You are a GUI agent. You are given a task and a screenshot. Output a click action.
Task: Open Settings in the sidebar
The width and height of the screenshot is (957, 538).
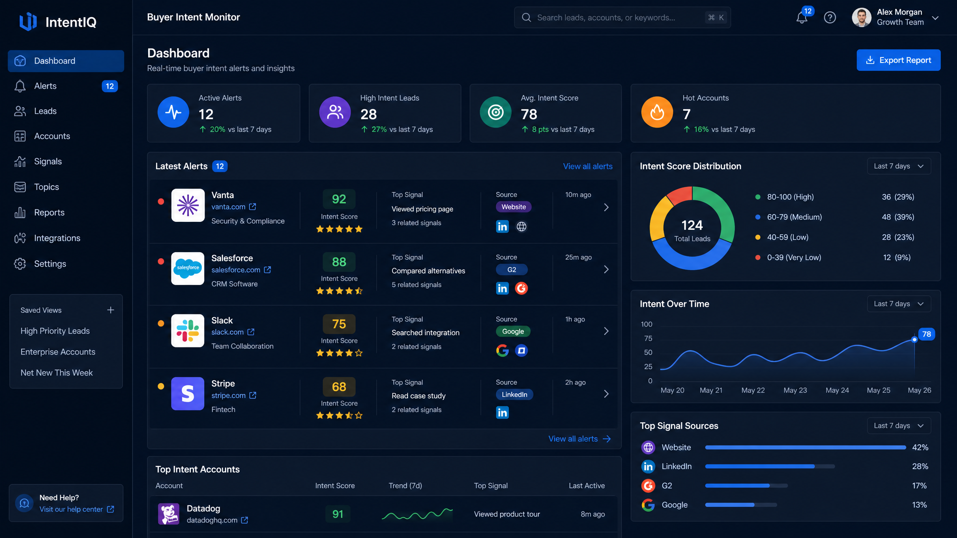[66, 264]
